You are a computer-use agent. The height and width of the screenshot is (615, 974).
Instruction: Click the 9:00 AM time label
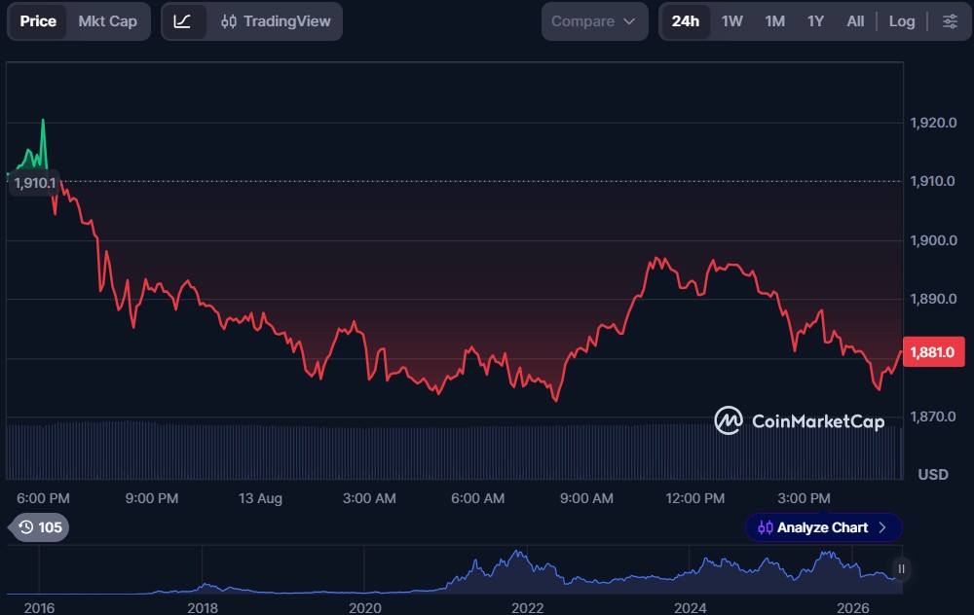pos(586,498)
